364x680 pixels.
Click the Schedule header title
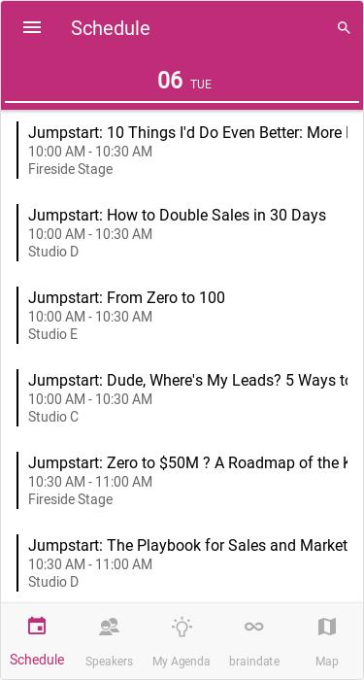click(x=111, y=28)
